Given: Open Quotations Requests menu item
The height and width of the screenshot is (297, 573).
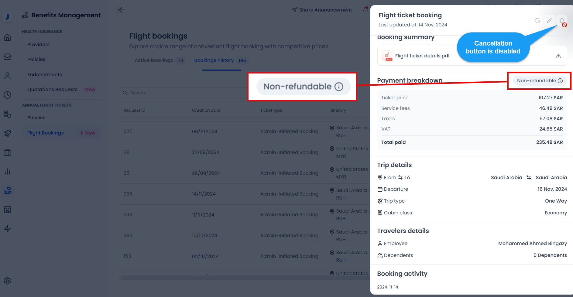Looking at the screenshot, I should pyautogui.click(x=52, y=90).
